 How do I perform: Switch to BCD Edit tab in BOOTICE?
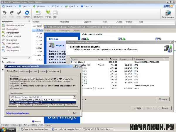click(34, 71)
